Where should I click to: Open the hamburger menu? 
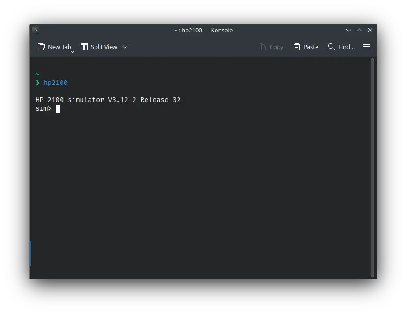pos(367,47)
